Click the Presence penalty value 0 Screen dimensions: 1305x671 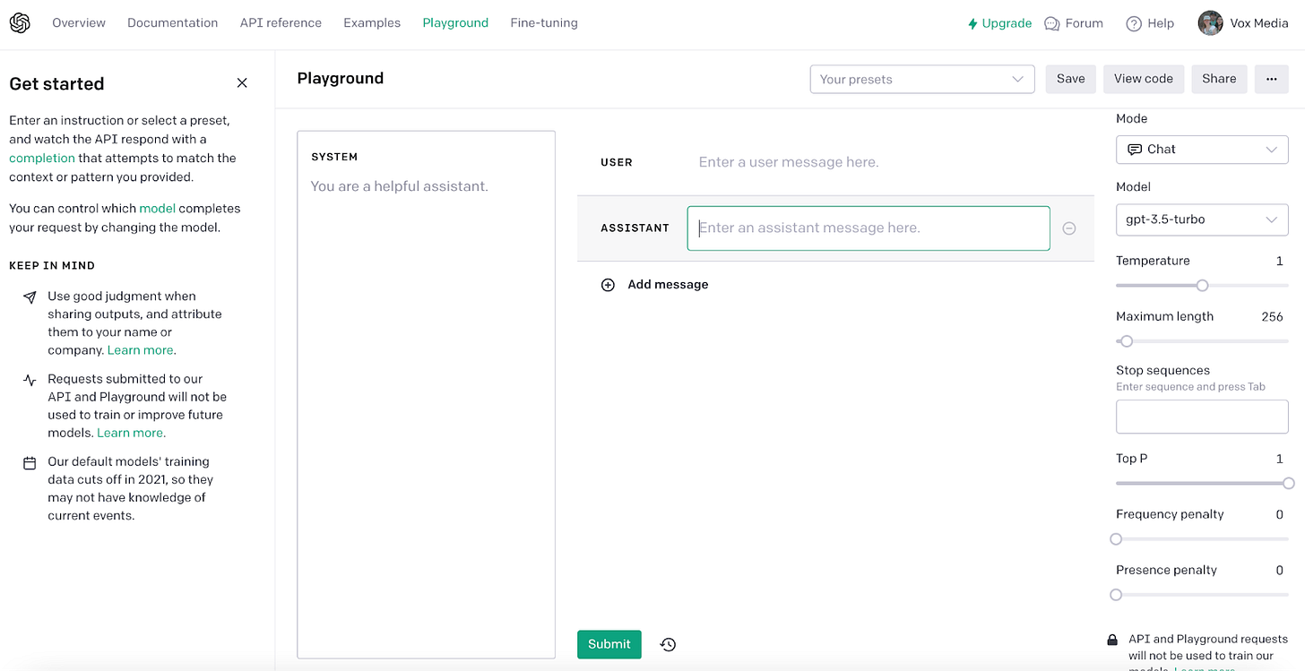1280,570
